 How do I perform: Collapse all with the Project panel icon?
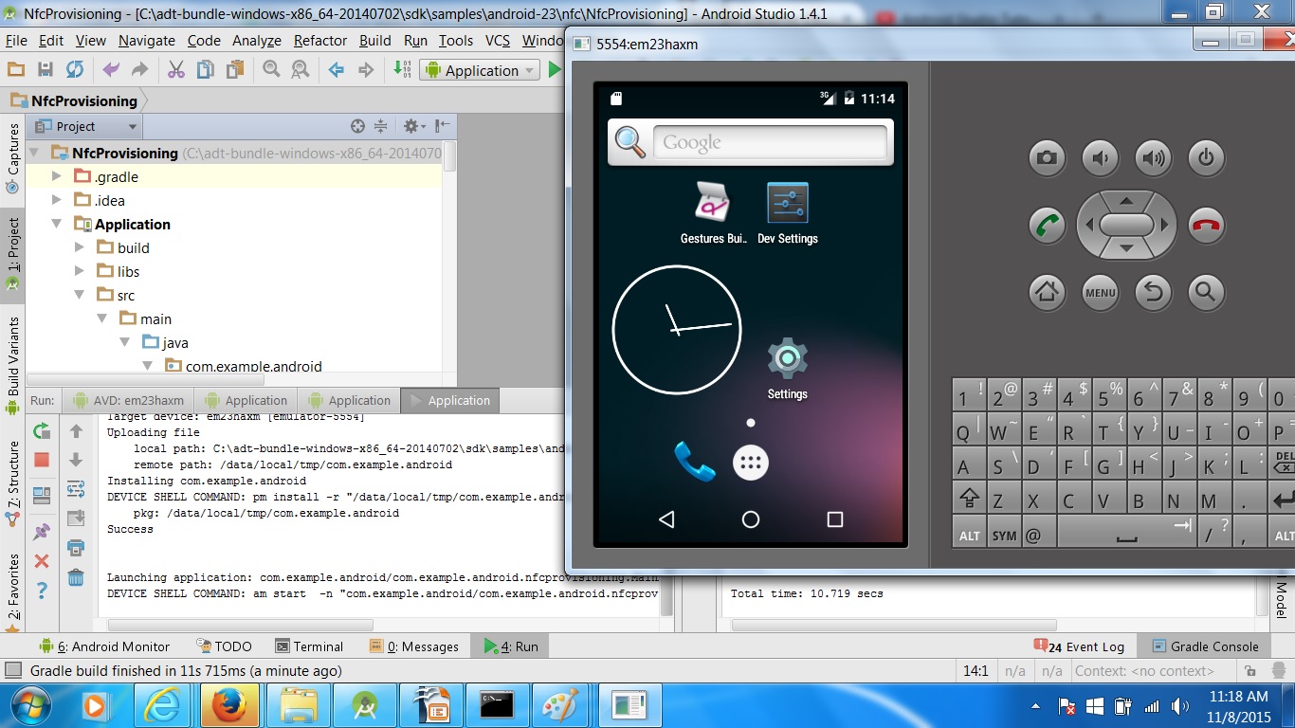pos(380,126)
